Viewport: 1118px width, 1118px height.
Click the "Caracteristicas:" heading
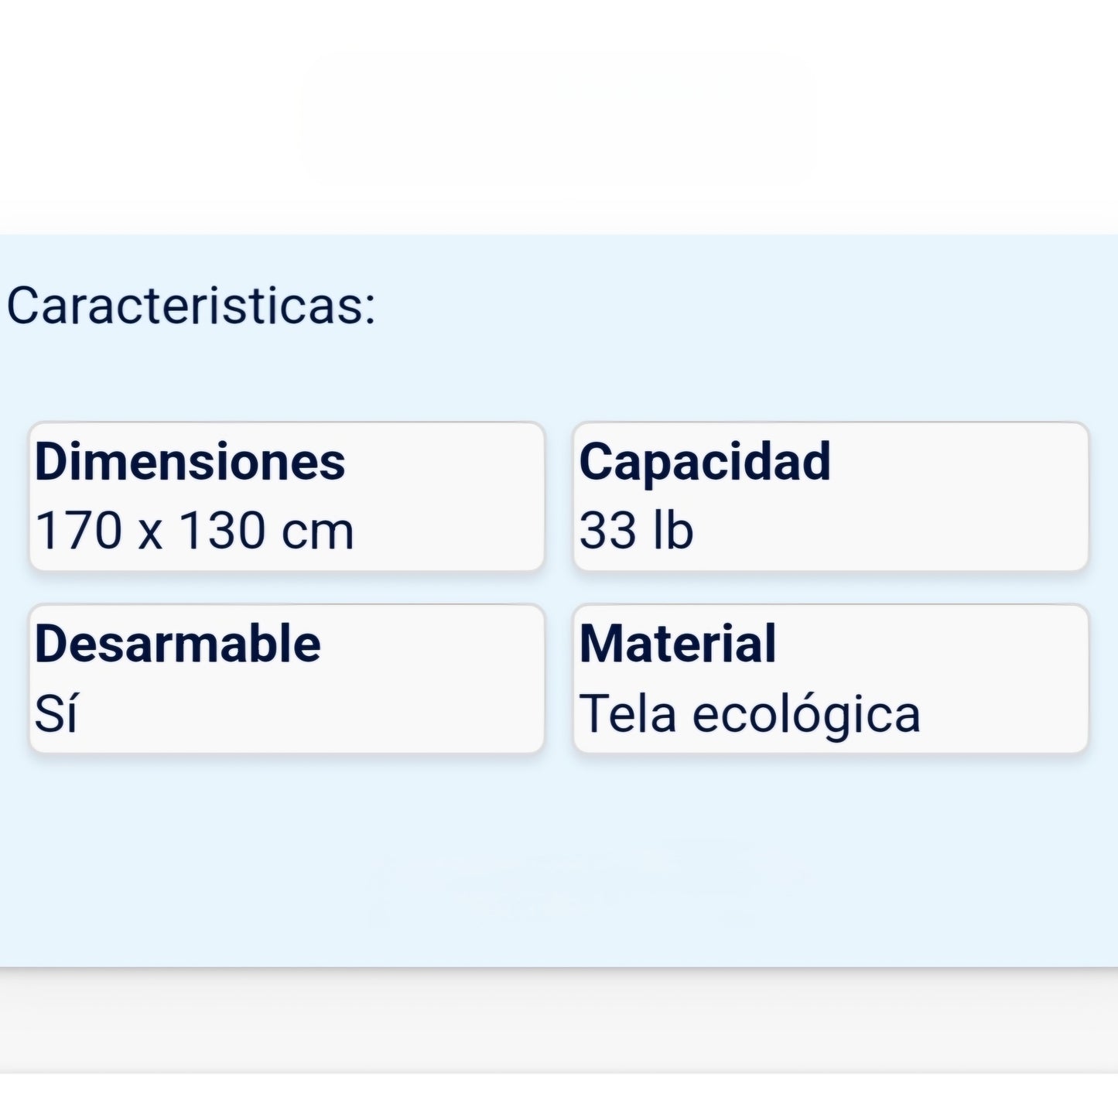[x=191, y=306]
